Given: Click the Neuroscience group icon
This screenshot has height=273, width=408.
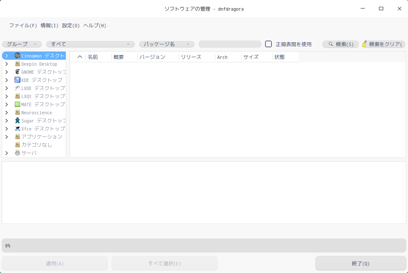Looking at the screenshot, I should 17,112.
